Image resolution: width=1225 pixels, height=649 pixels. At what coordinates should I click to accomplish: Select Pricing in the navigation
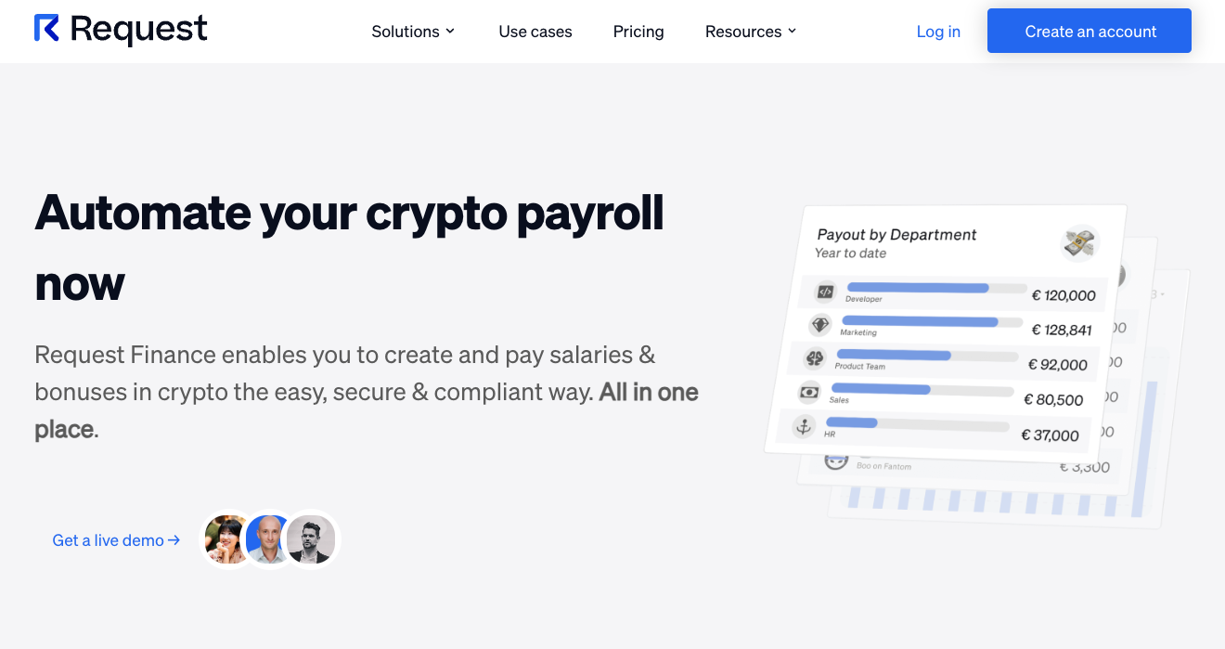tap(638, 31)
